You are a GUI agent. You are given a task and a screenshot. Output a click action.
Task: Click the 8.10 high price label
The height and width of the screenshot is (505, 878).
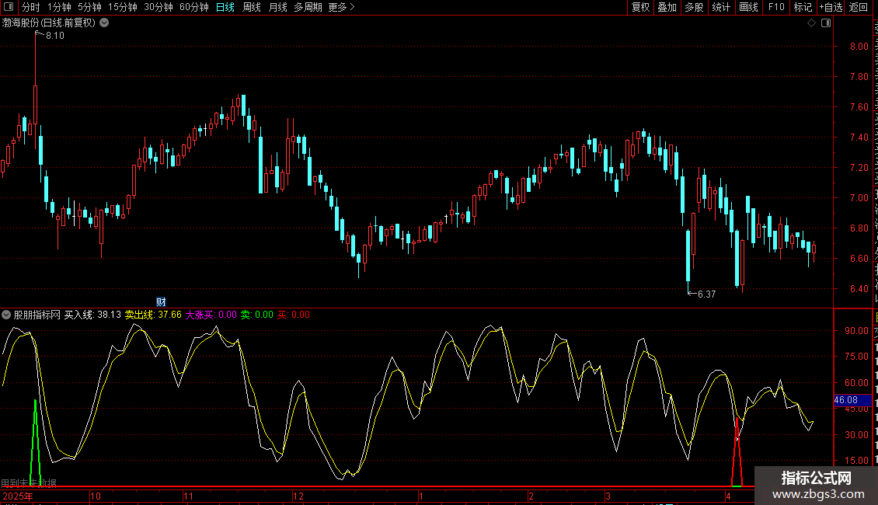click(x=55, y=36)
